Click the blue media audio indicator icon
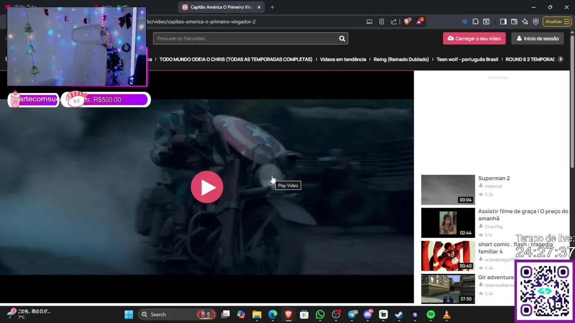The width and height of the screenshot is (575, 323). pos(464,22)
